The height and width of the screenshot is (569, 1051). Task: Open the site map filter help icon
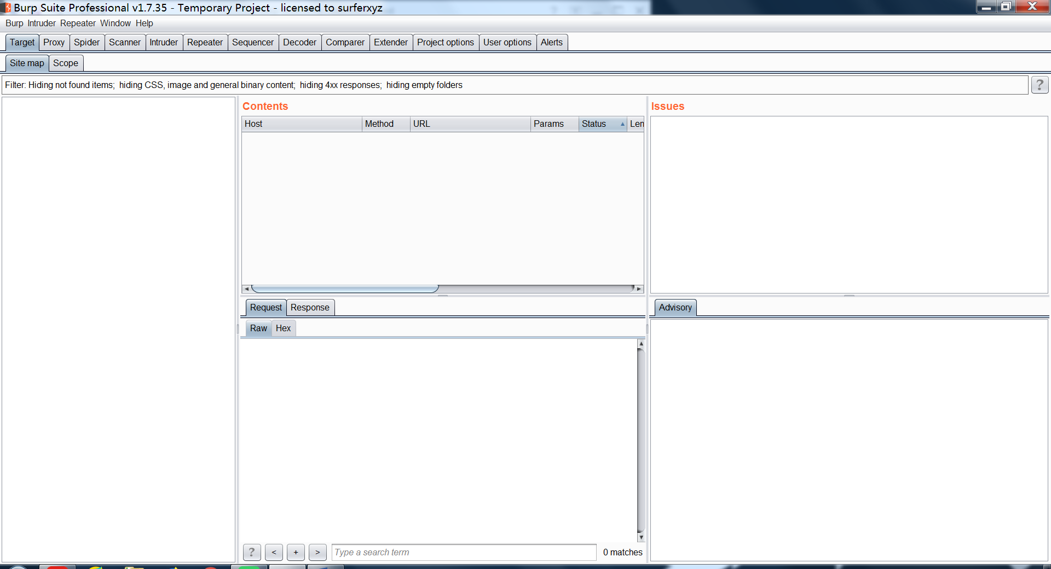pyautogui.click(x=1040, y=85)
